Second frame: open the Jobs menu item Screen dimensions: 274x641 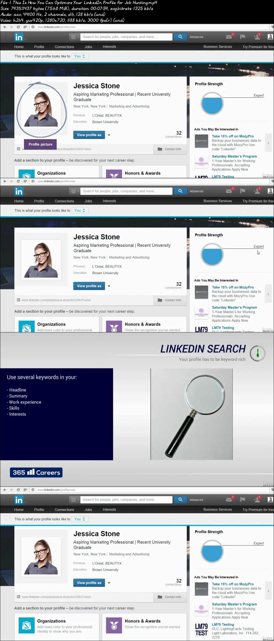point(88,201)
